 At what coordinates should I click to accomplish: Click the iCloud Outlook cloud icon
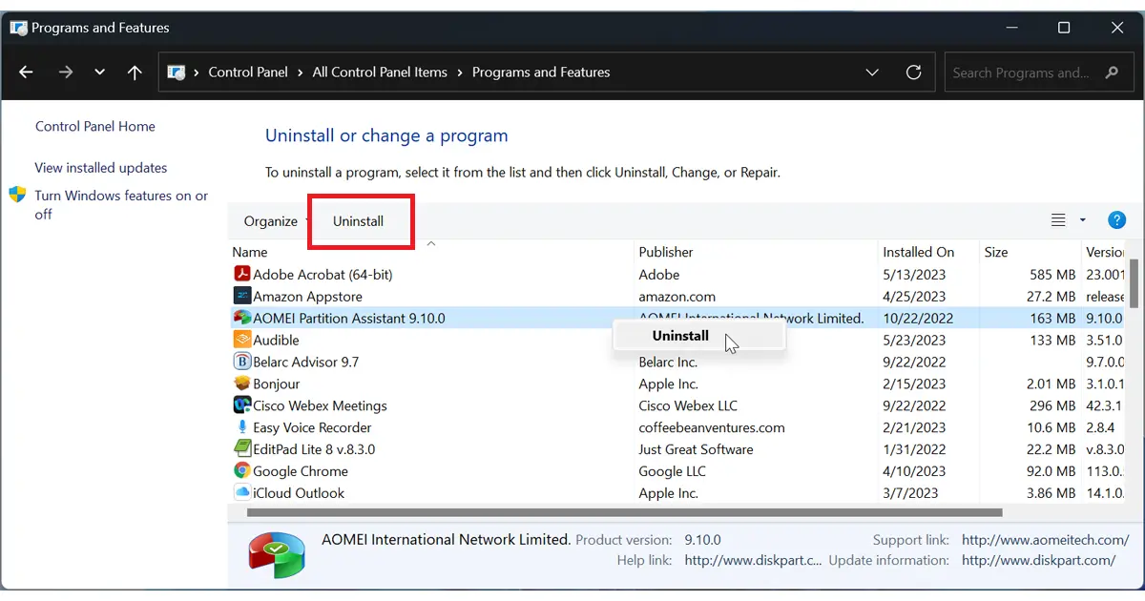pyautogui.click(x=242, y=493)
